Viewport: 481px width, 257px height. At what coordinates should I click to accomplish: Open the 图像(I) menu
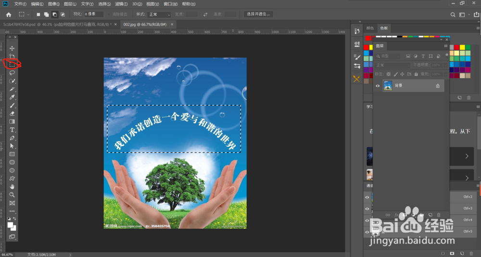54,4
